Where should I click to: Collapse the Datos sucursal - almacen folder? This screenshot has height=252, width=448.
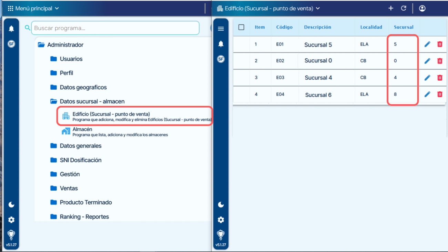92,101
